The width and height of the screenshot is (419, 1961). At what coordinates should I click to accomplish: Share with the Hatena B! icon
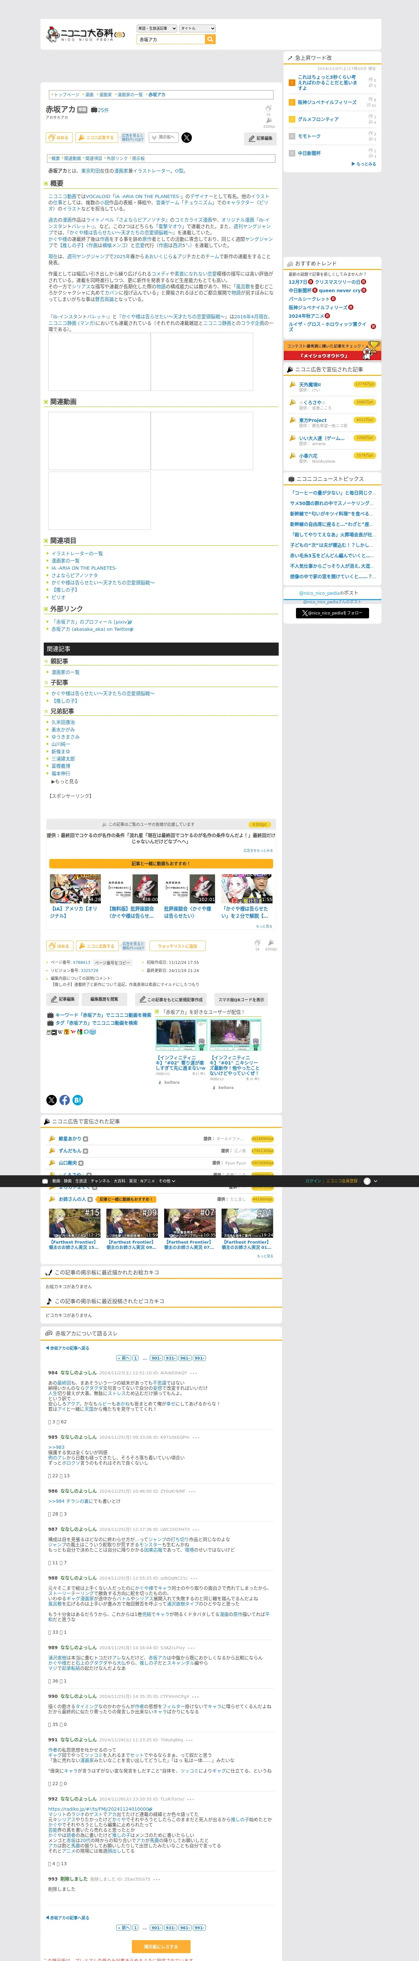click(x=78, y=1100)
